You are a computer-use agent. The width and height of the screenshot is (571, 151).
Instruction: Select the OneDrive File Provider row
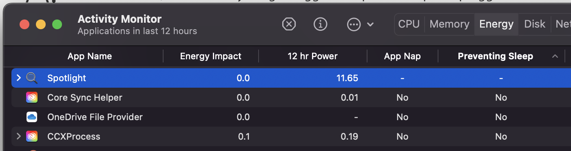point(291,117)
